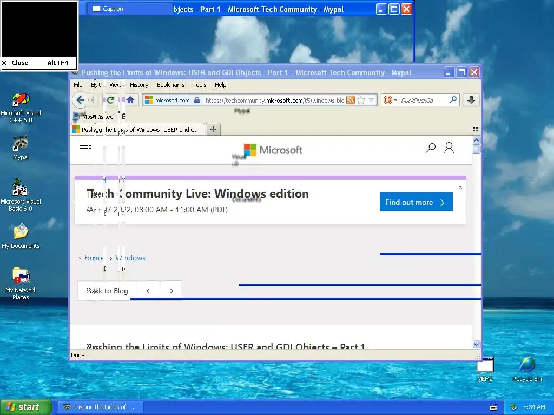This screenshot has width=554, height=415.
Task: Go back with the browser back arrow
Action: 80,100
